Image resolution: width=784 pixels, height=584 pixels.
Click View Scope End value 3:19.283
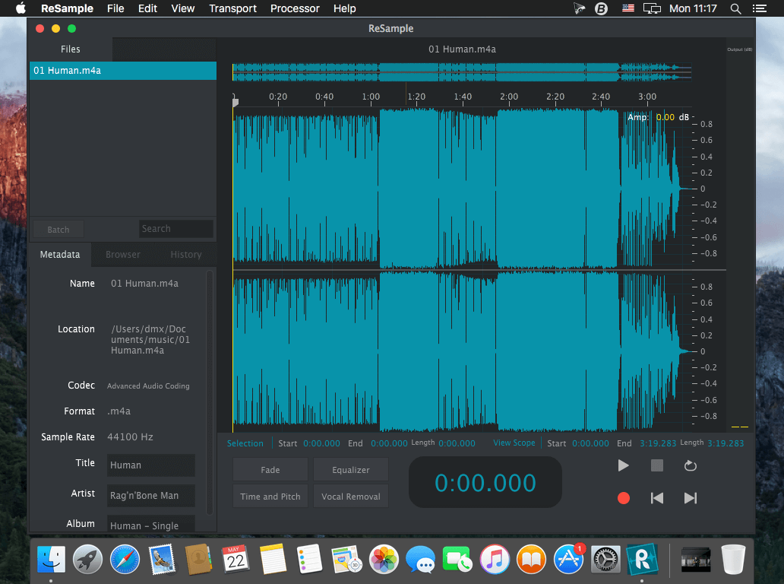pyautogui.click(x=658, y=443)
